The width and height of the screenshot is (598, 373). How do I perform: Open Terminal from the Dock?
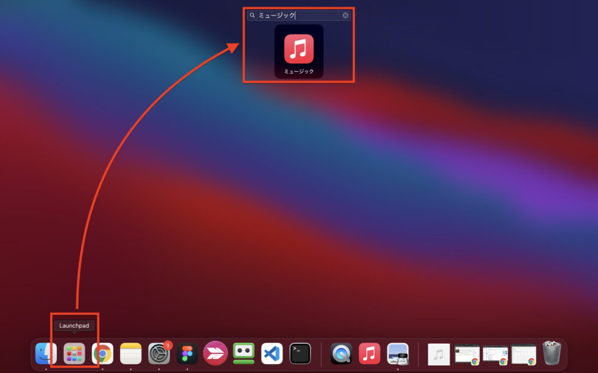point(300,353)
